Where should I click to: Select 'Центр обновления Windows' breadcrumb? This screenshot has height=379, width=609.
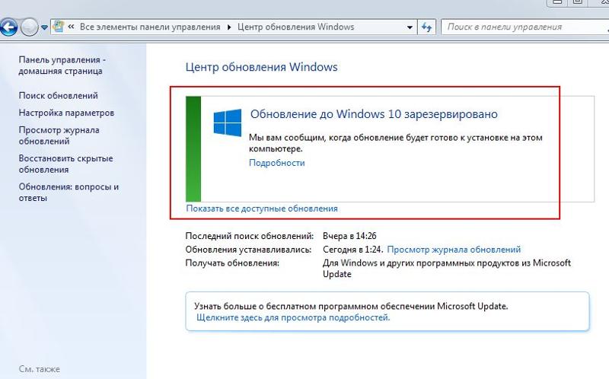[295, 27]
